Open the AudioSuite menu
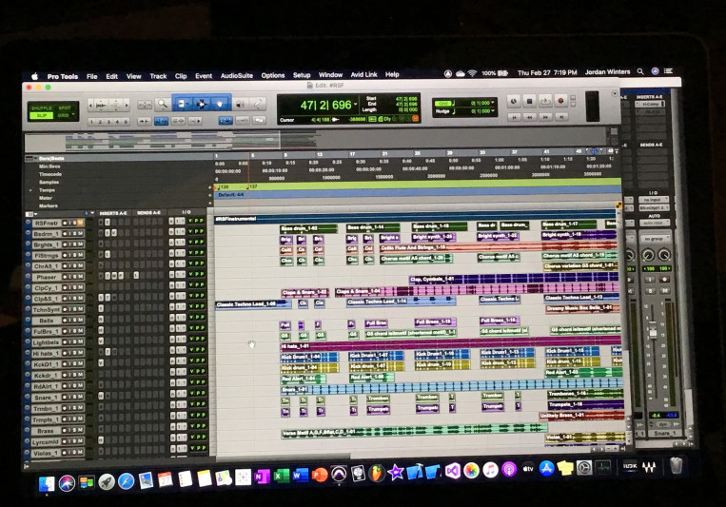The image size is (726, 507). point(237,75)
